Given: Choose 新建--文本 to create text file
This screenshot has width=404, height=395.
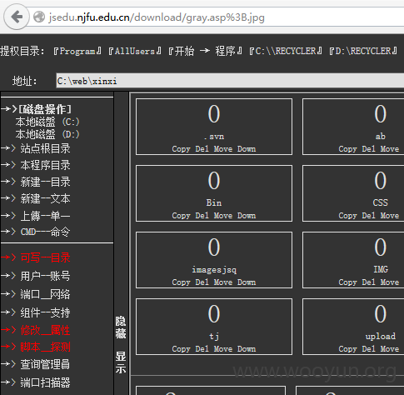Looking at the screenshot, I should click(x=45, y=198).
